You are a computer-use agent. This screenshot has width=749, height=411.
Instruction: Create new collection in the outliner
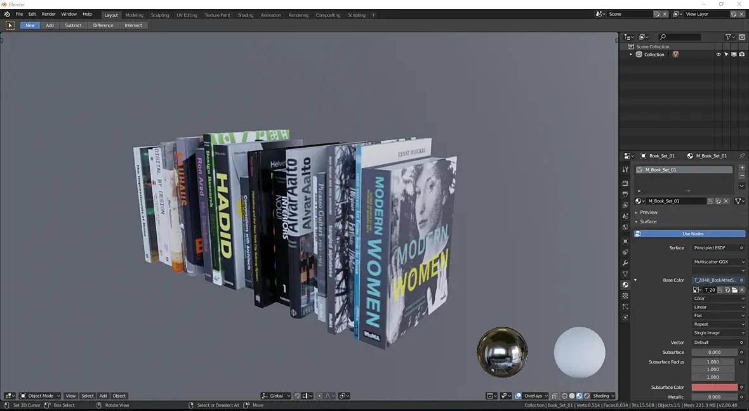[x=742, y=37]
